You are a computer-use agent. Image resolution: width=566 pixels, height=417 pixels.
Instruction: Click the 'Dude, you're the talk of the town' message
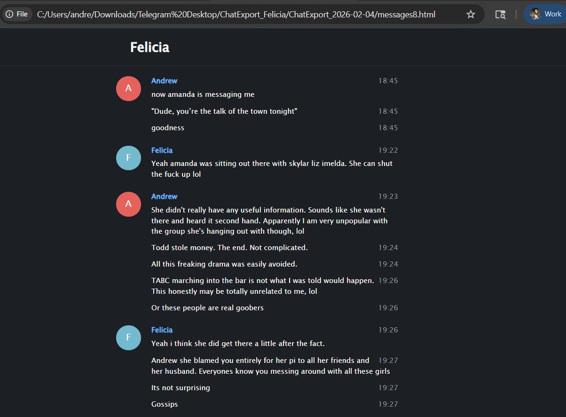tap(224, 111)
